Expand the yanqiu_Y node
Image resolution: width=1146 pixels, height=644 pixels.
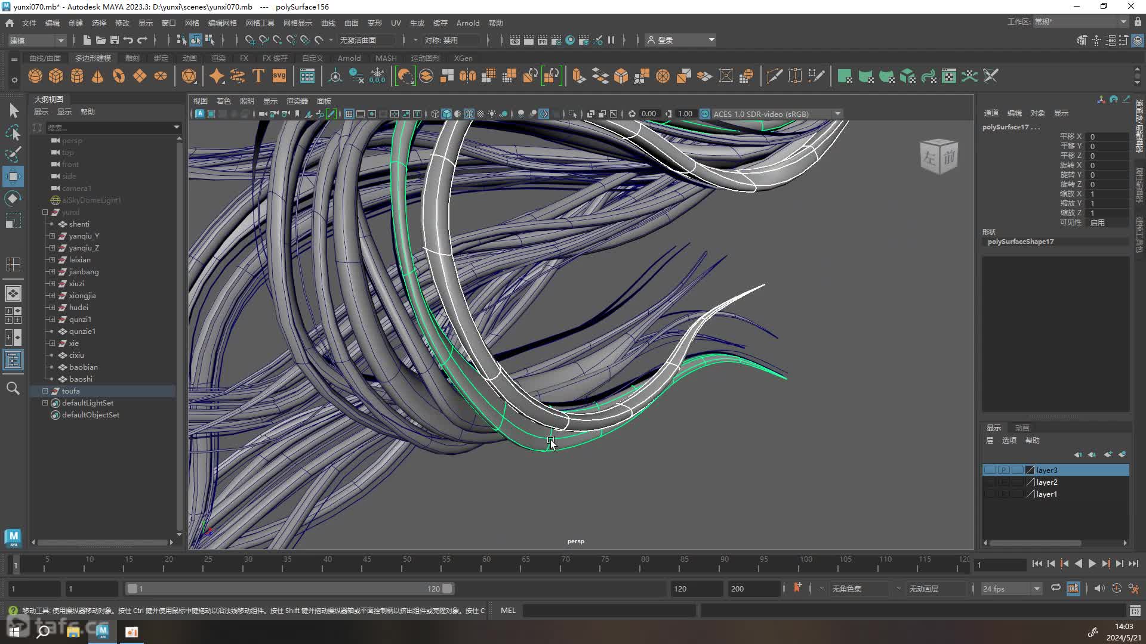[x=52, y=236]
